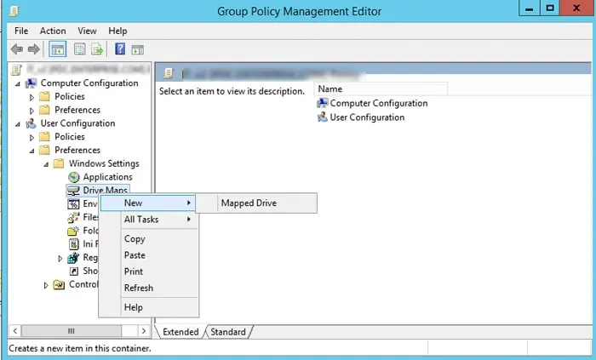Choose Mapped Drive from the New submenu

[x=249, y=203]
